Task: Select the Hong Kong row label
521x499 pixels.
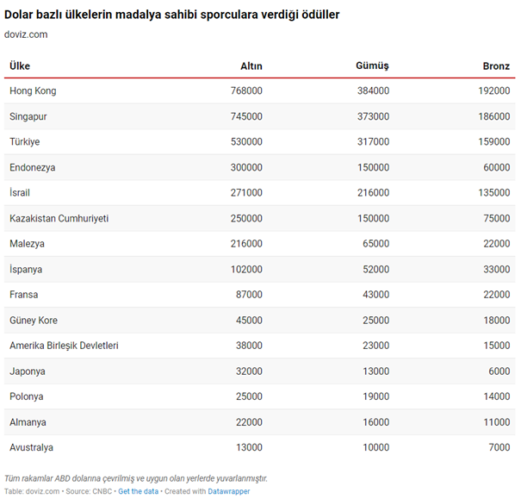Action: point(33,90)
